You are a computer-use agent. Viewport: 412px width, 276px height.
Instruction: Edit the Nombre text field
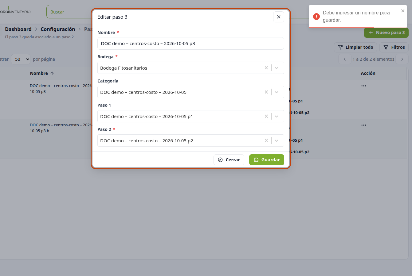(191, 44)
